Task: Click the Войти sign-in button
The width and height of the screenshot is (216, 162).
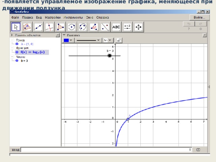Action: tap(199, 18)
